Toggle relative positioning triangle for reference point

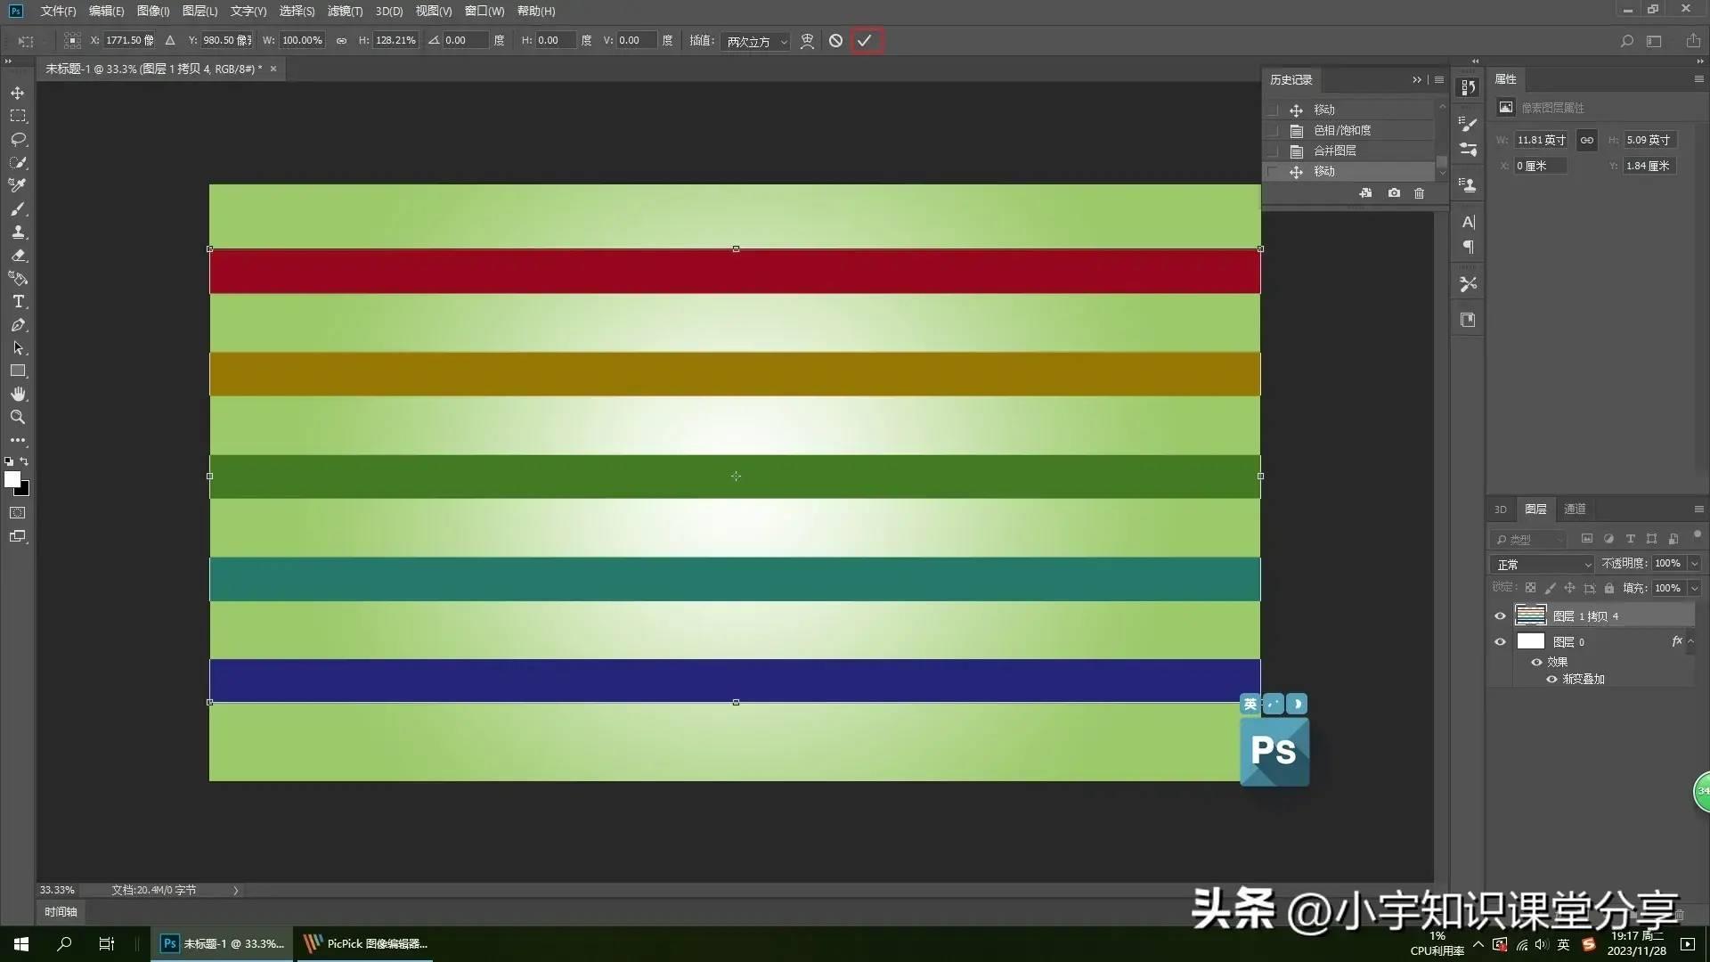170,41
